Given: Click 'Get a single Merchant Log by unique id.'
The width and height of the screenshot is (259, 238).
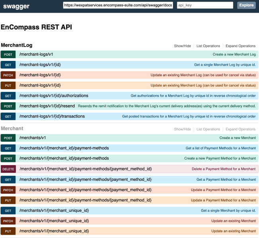Looking at the screenshot, I should tap(225, 64).
